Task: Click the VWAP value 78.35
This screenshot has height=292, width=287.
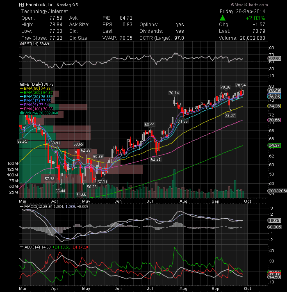Action: pos(126,38)
